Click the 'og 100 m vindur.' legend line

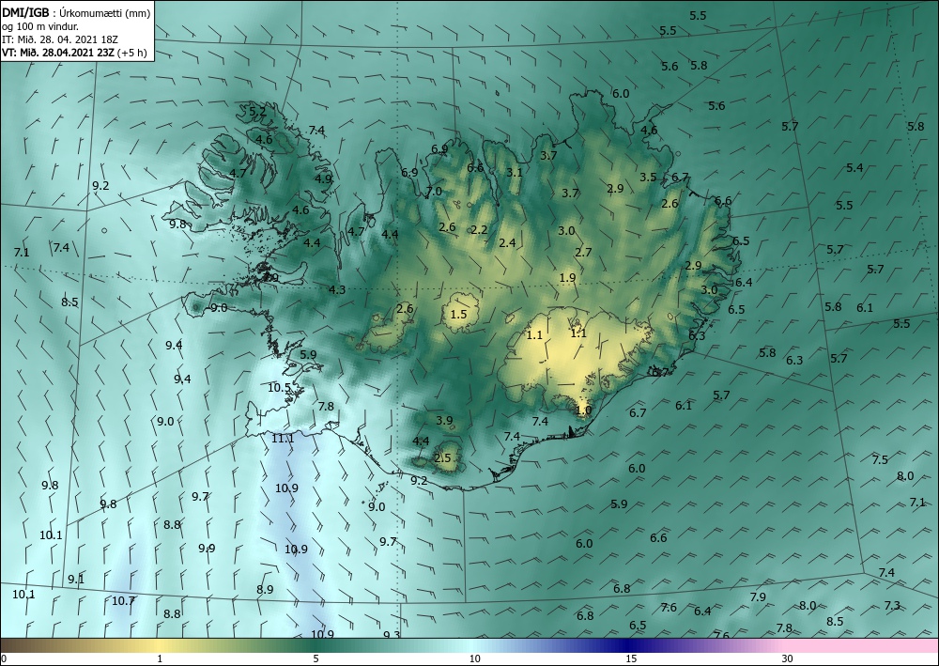click(40, 26)
